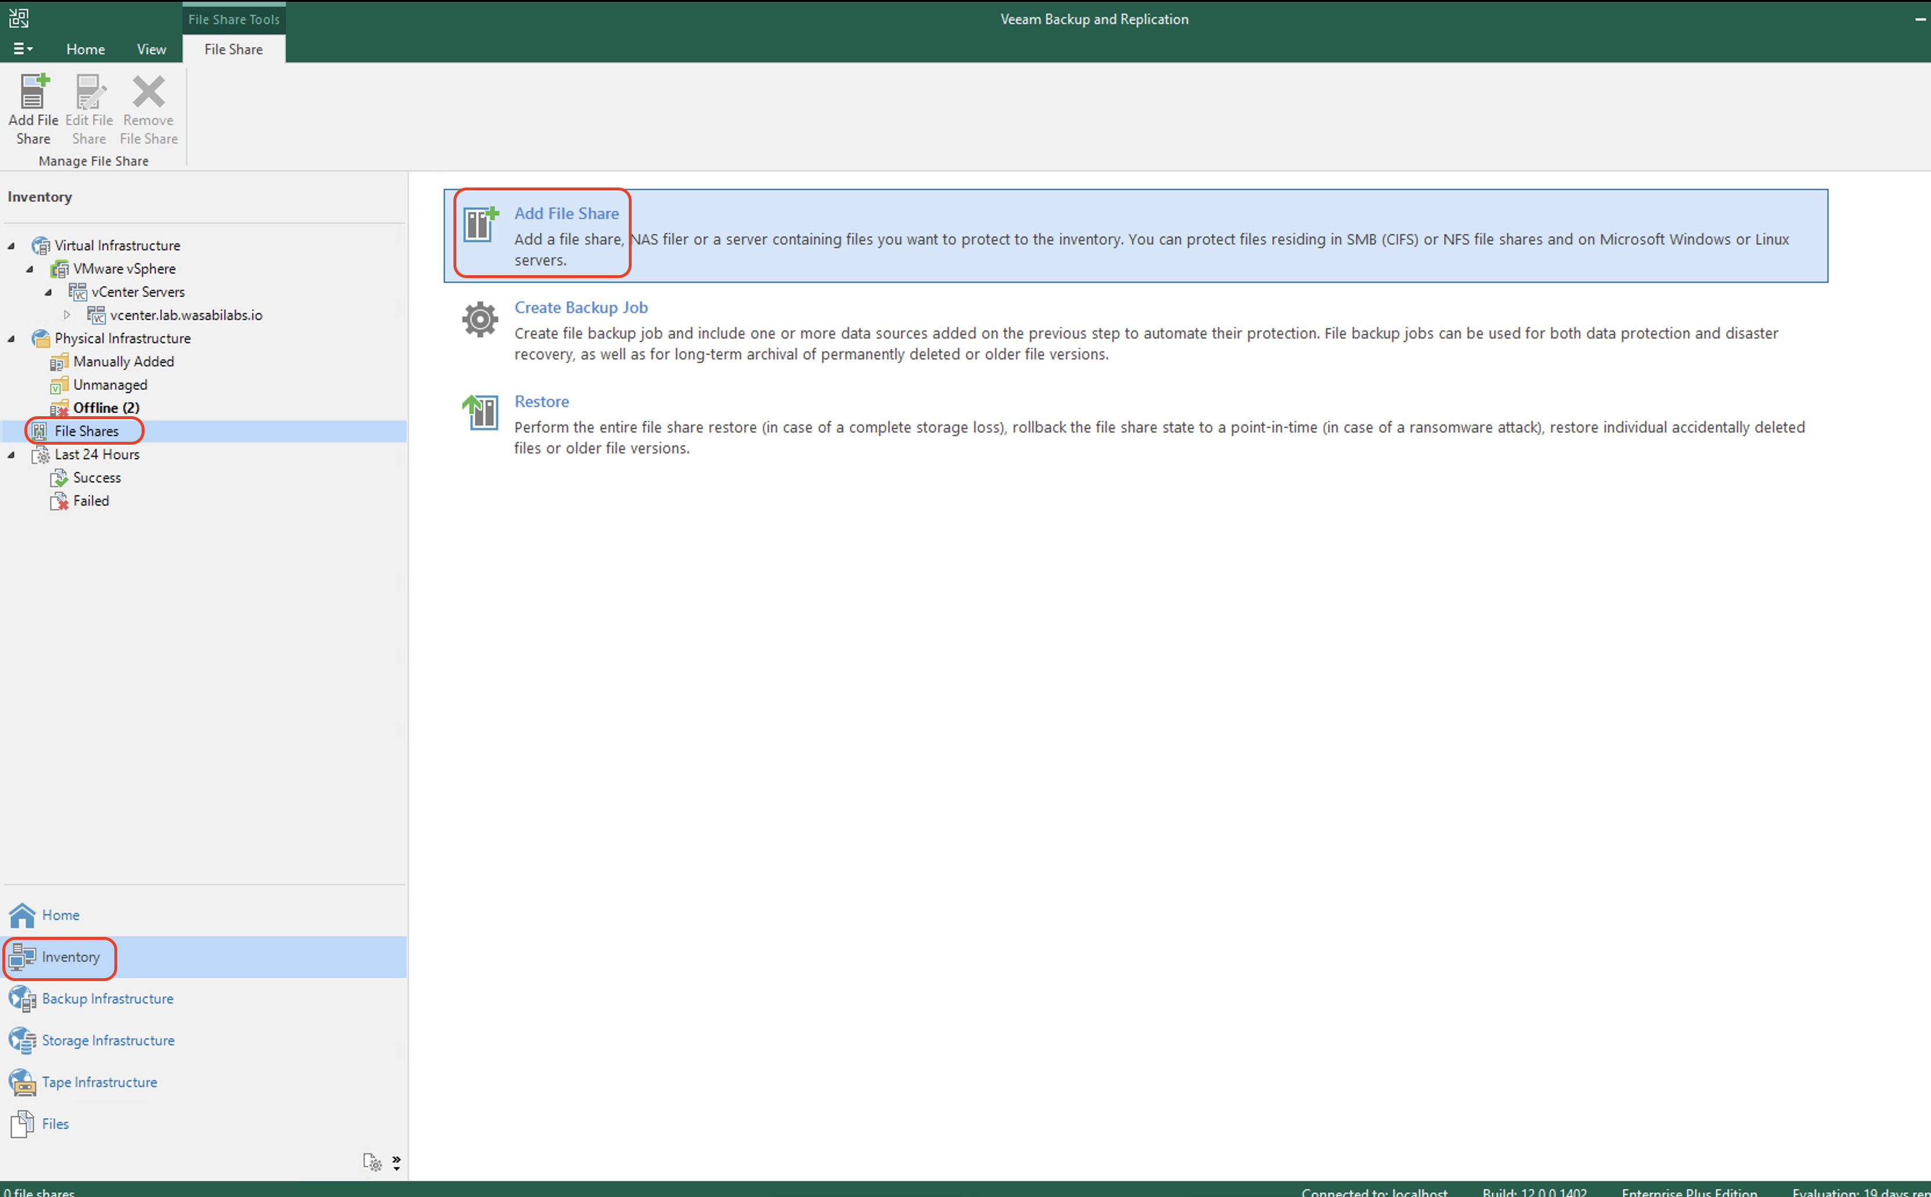The width and height of the screenshot is (1931, 1197).
Task: Click the Veeam logo in the title bar
Action: (x=19, y=18)
